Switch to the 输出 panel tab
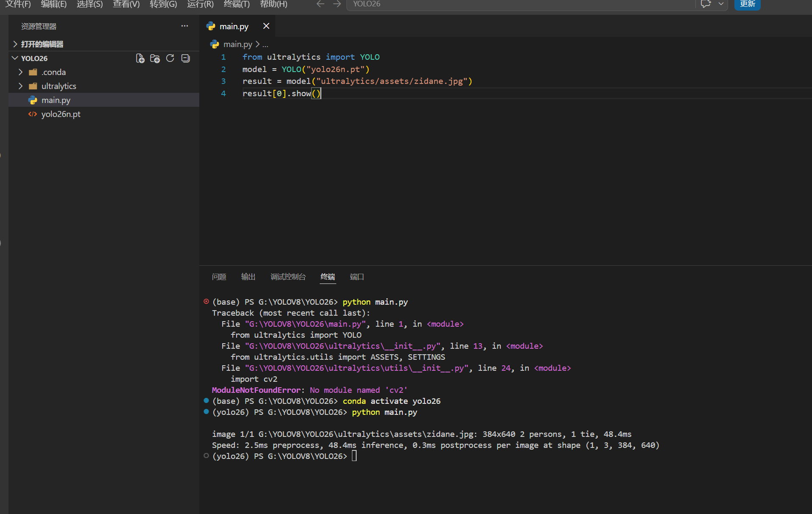 248,277
